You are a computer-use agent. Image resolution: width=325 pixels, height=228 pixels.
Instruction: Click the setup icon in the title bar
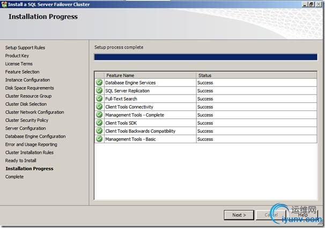click(x=4, y=4)
